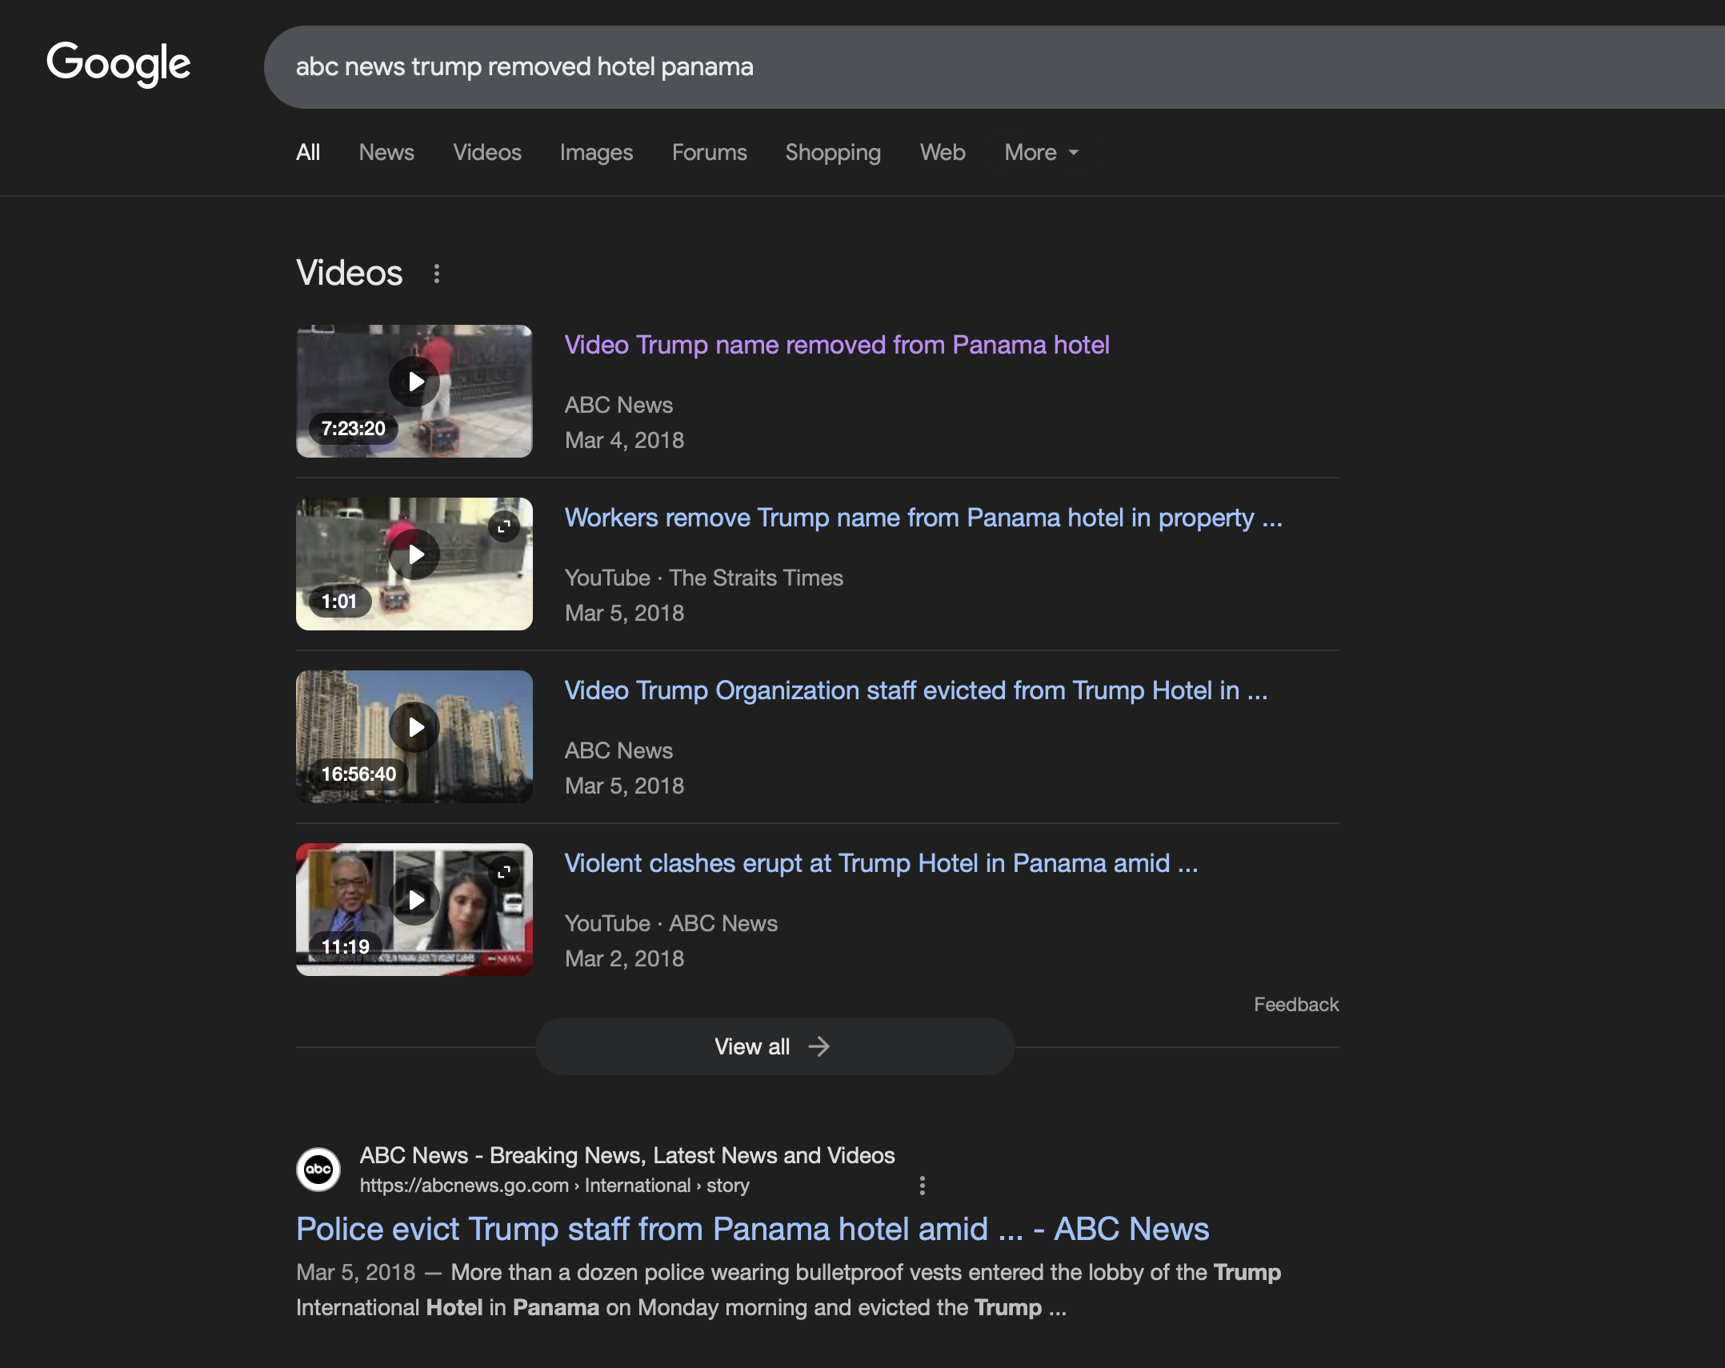Click the Feedback link
The height and width of the screenshot is (1368, 1725).
pos(1296,1005)
